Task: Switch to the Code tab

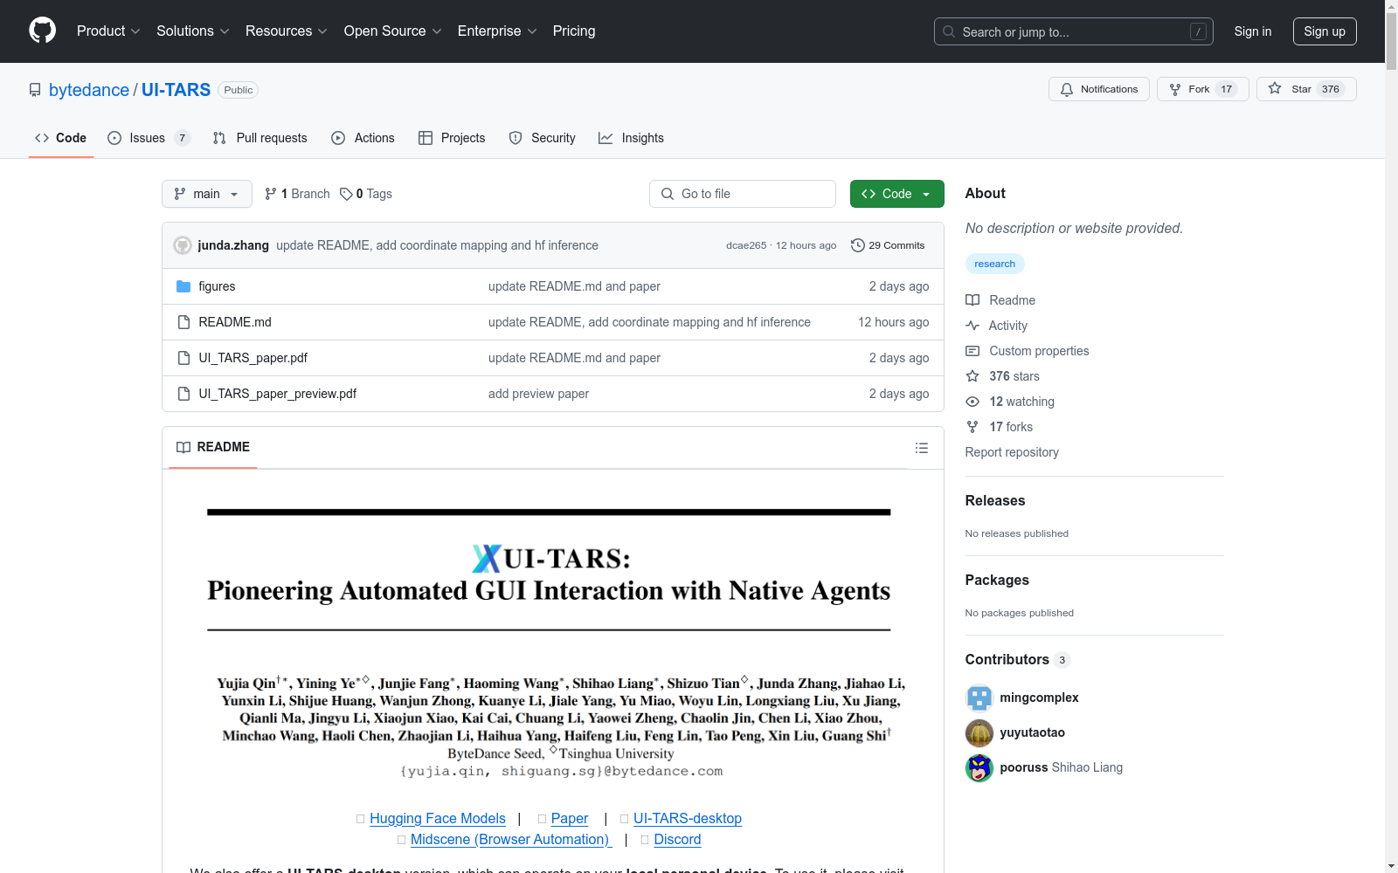Action: click(61, 138)
